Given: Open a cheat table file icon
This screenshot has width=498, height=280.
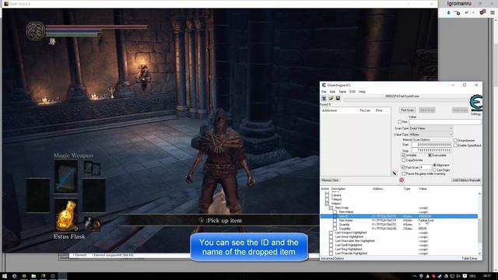Looking at the screenshot, I should (331, 99).
